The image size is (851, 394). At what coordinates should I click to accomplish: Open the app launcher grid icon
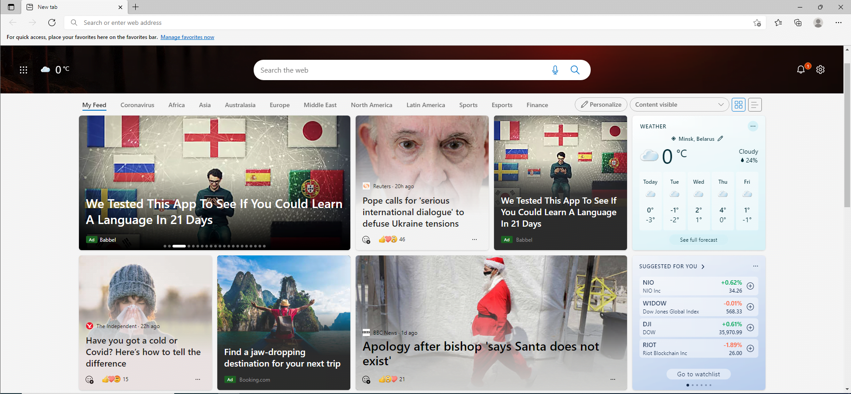pos(24,70)
